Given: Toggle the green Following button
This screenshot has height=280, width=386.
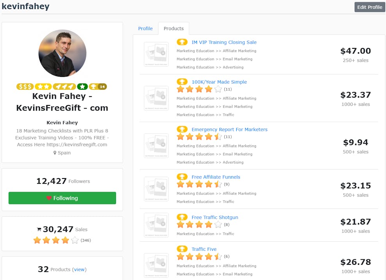Looking at the screenshot, I should (x=62, y=198).
